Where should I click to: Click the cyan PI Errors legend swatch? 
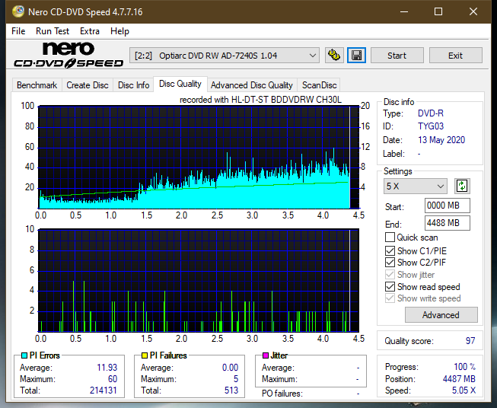[x=24, y=355]
